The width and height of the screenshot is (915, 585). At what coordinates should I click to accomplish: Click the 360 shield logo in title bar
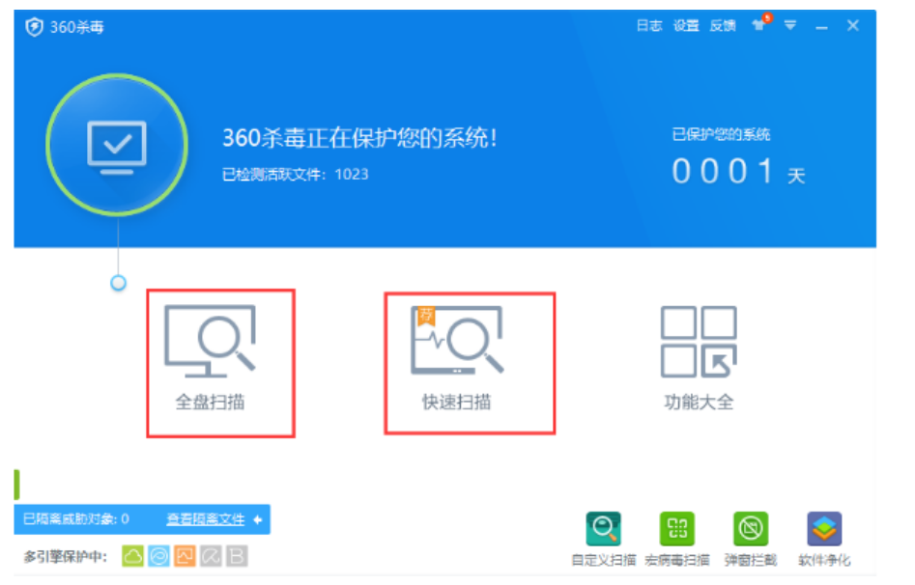click(35, 27)
